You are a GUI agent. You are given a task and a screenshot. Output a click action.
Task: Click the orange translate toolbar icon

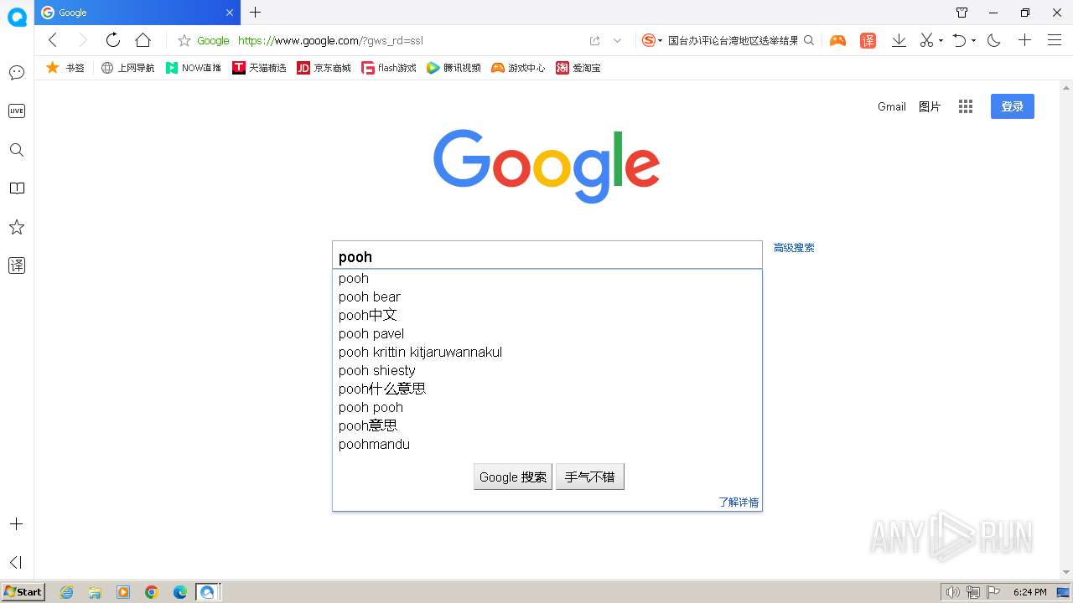tap(868, 40)
